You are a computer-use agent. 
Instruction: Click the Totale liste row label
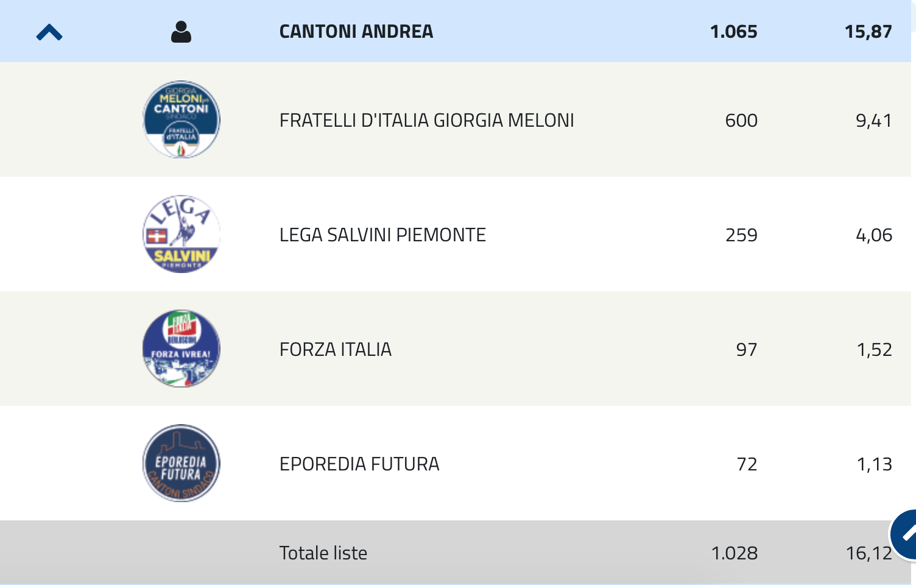[x=323, y=553]
